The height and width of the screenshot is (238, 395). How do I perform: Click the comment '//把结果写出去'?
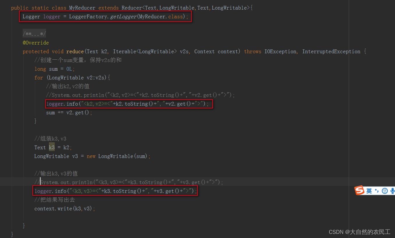tap(55, 200)
